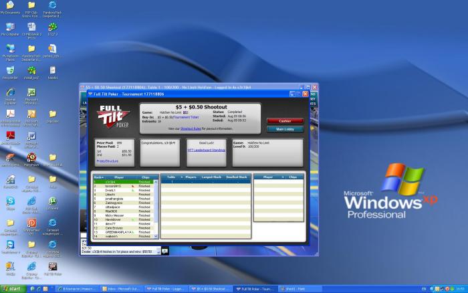
Task: Open the Cashier
Action: 285,121
